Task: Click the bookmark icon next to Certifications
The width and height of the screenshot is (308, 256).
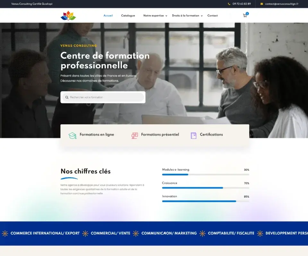Action: click(193, 135)
